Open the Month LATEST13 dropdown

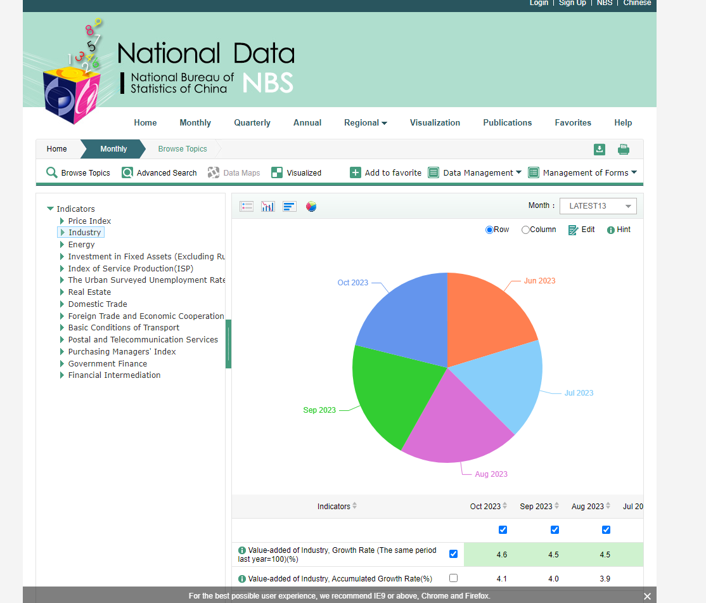pos(598,206)
